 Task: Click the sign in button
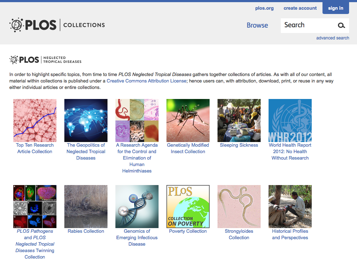[x=335, y=8]
